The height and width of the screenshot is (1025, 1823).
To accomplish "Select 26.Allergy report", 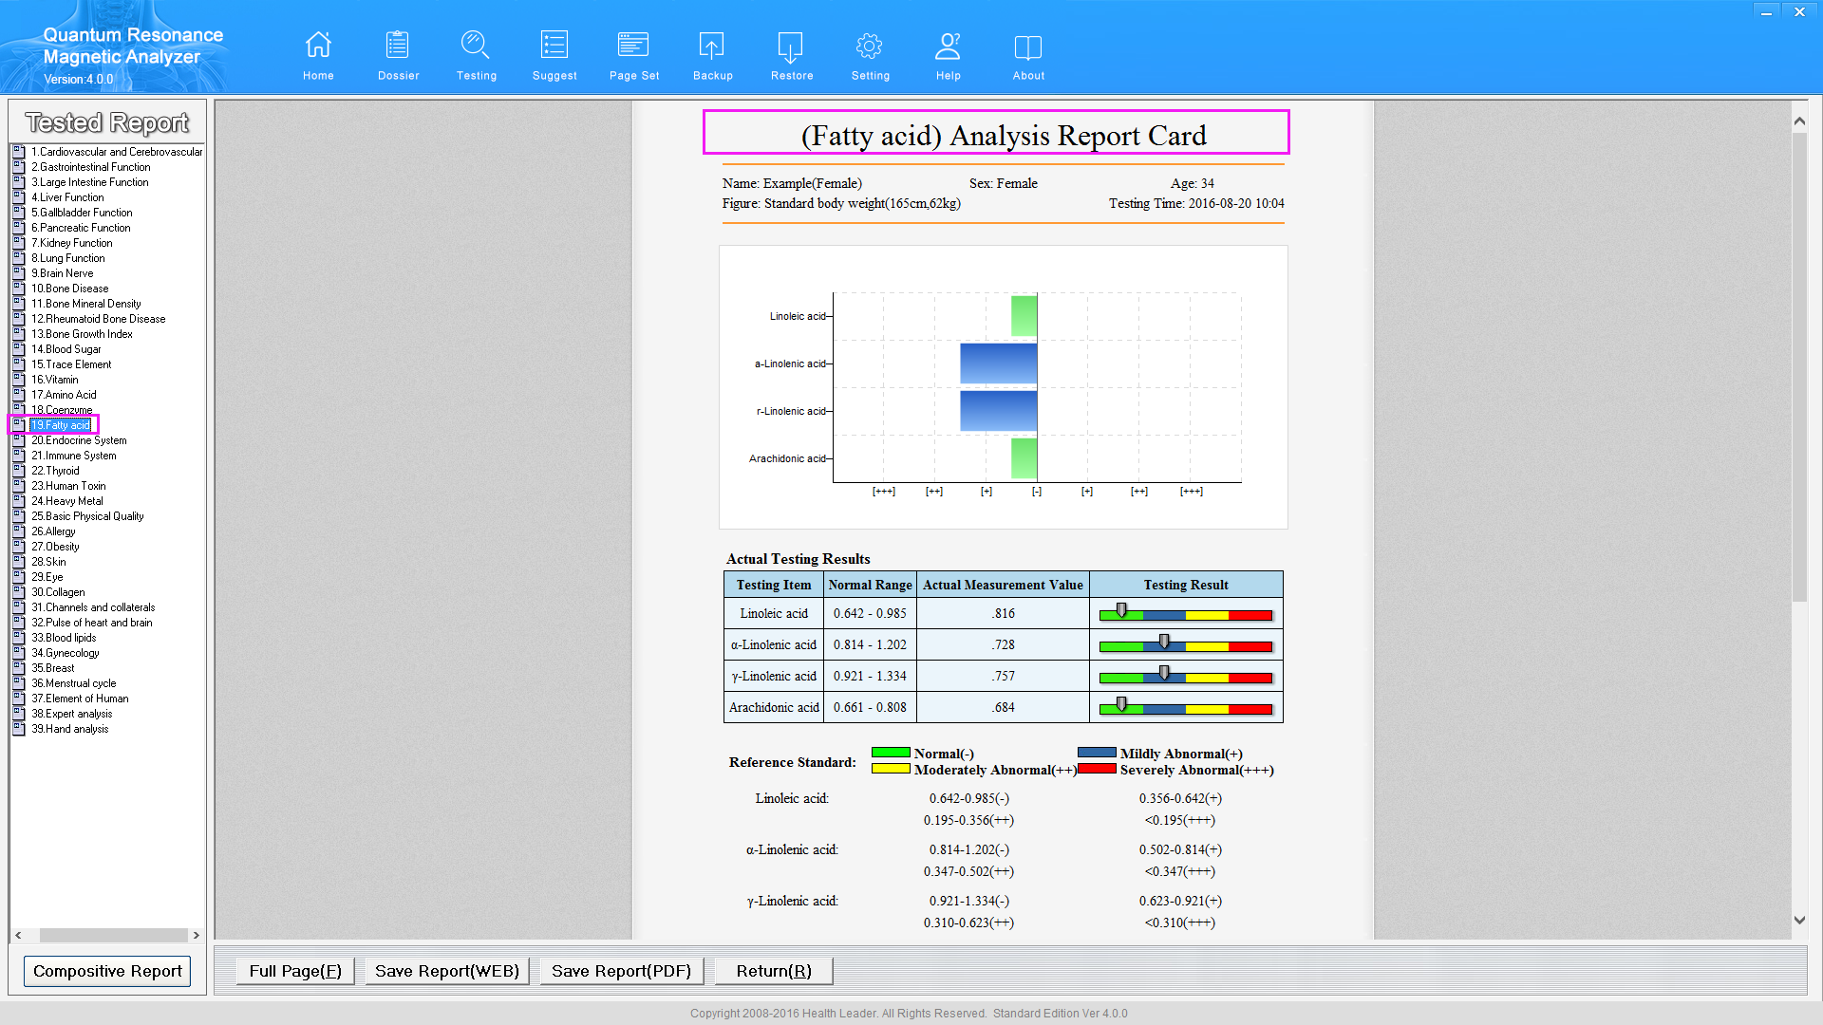I will click(x=53, y=531).
